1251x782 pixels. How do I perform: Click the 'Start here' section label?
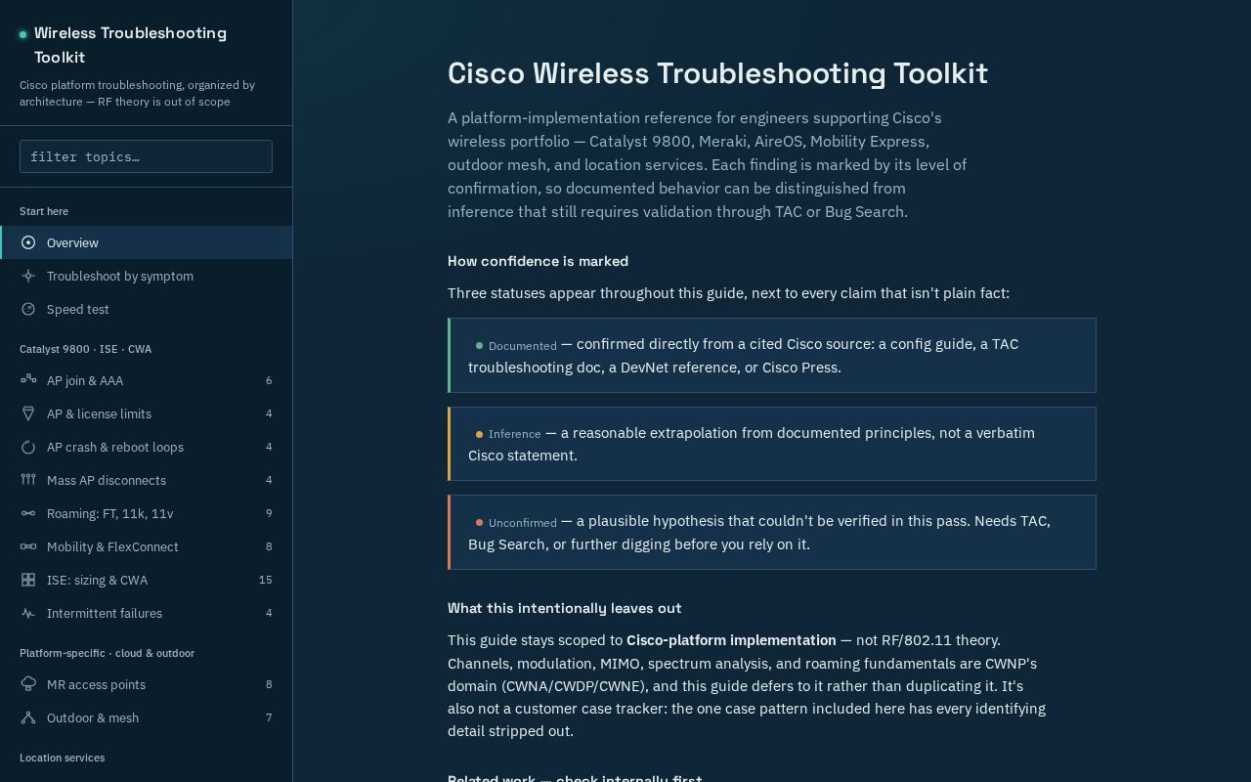44,211
